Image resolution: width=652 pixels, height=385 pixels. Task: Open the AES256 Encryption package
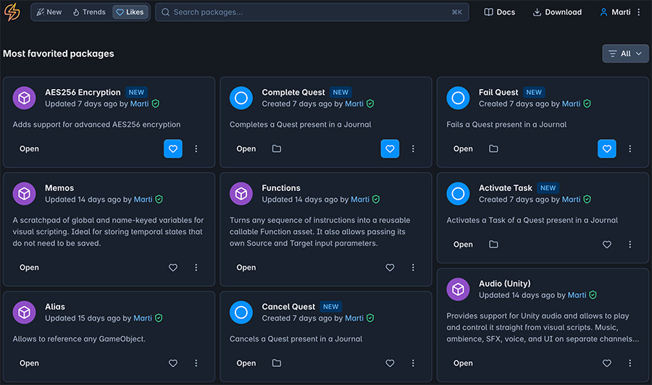coord(29,148)
